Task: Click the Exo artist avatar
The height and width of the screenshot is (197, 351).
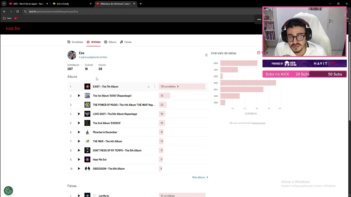Action: pos(72,55)
